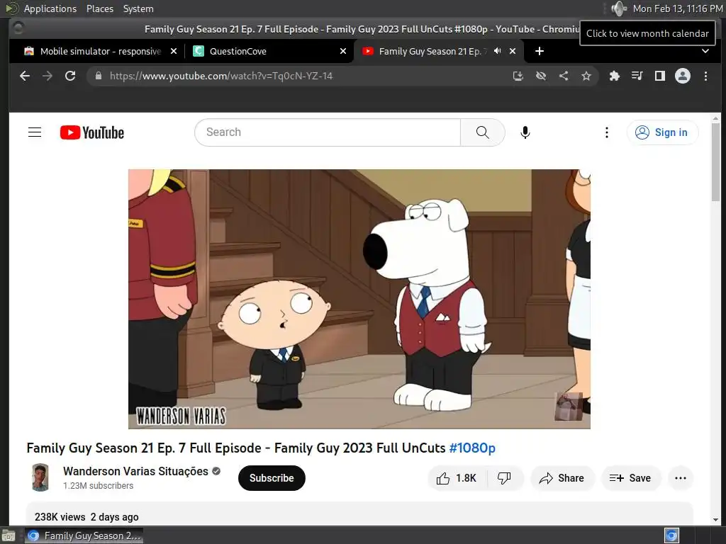Share this page from address bar
The height and width of the screenshot is (544, 726).
click(564, 76)
